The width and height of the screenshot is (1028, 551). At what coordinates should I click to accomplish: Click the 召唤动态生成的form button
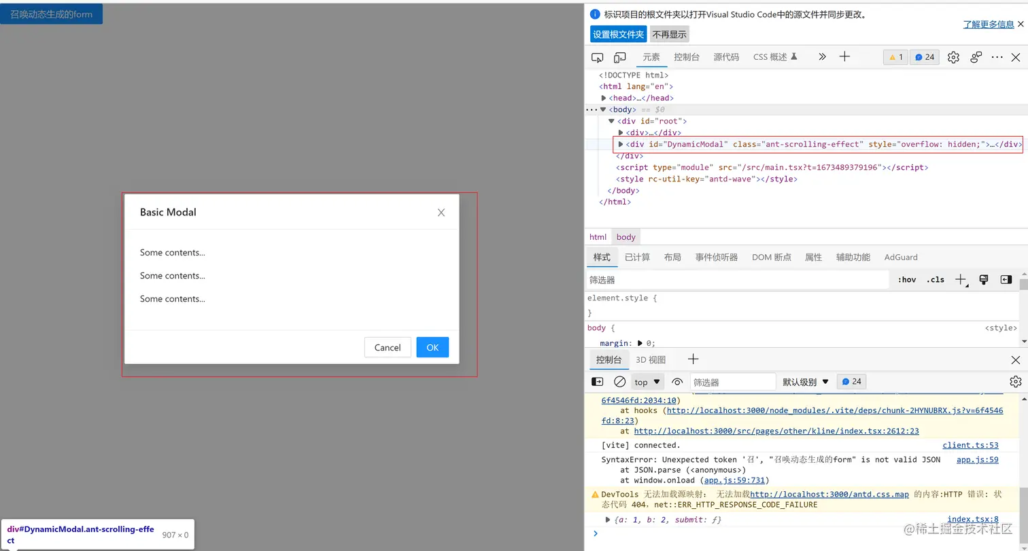coord(51,14)
